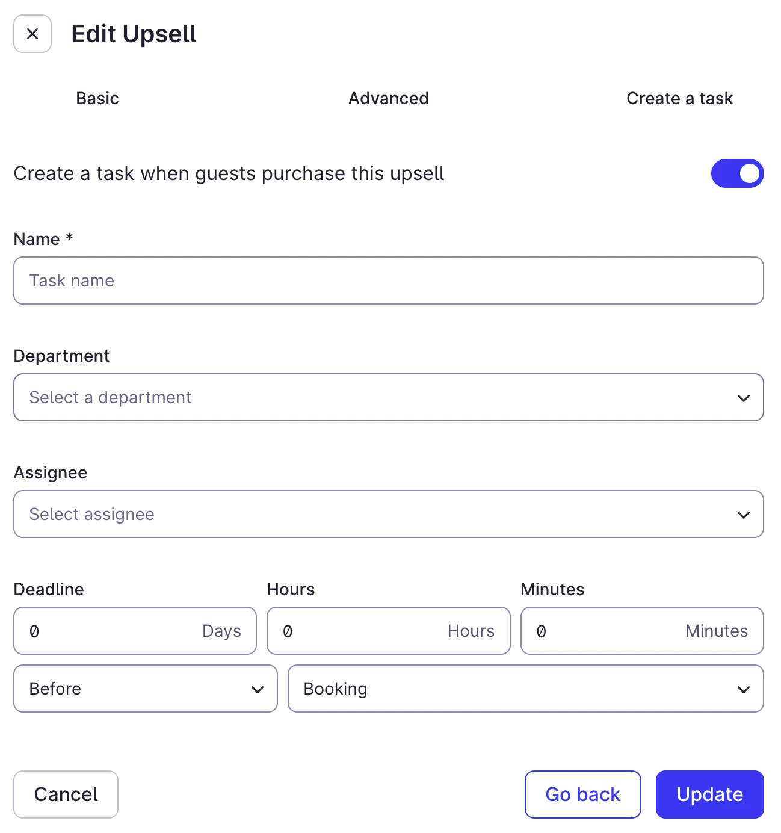
Task: Click the Update button
Action: tap(709, 794)
